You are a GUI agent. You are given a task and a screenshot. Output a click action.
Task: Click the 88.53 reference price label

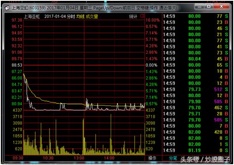click(17, 65)
